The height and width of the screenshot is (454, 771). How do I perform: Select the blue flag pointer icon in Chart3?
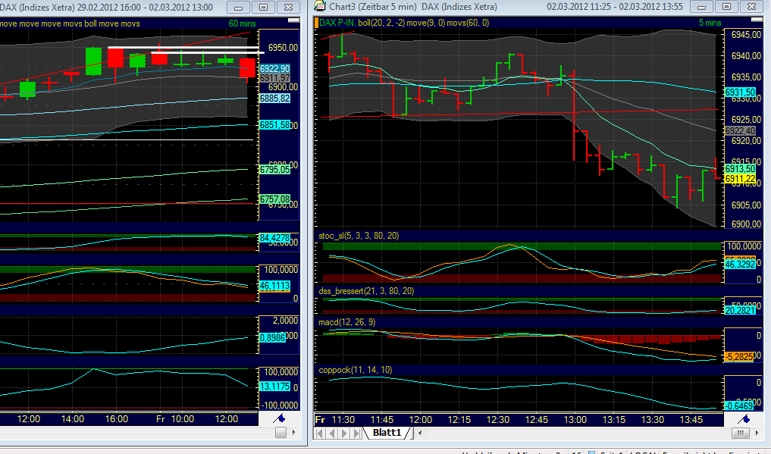pyautogui.click(x=744, y=418)
